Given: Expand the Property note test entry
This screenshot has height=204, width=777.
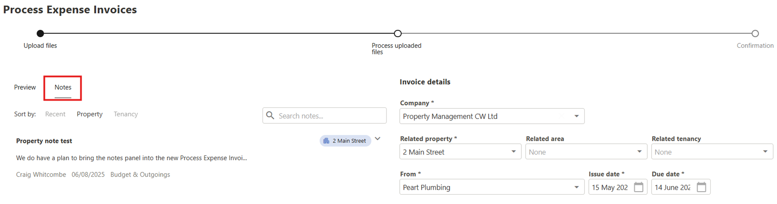Looking at the screenshot, I should [x=378, y=139].
